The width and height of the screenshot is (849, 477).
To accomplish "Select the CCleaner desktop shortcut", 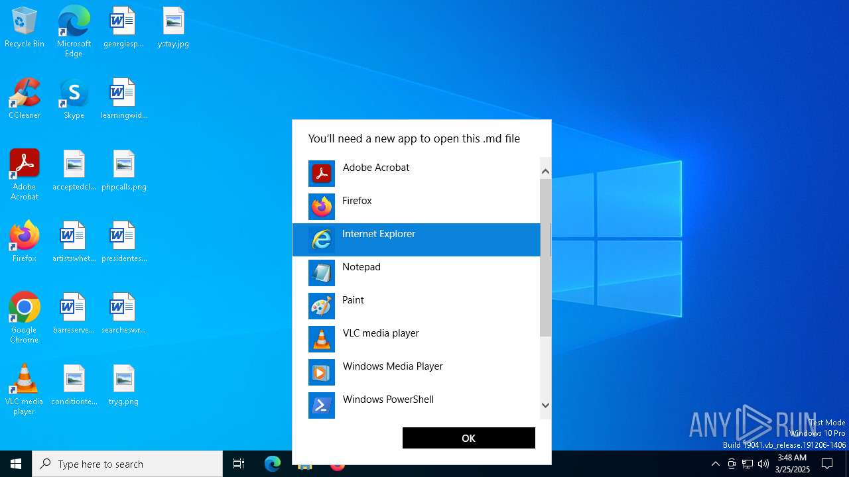I will [25, 99].
